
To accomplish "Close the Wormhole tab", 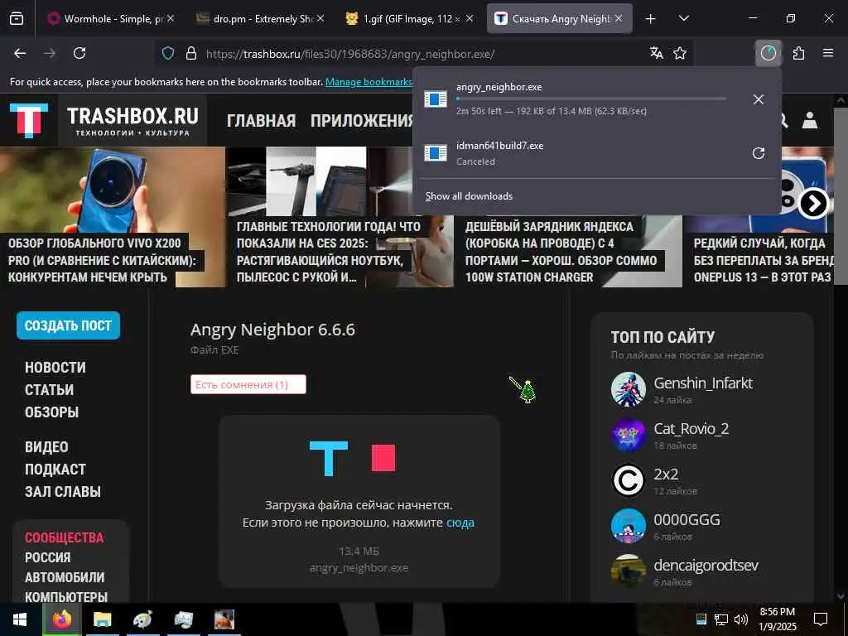I will coord(171,18).
